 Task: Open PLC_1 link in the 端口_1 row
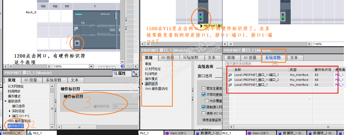click(x=339, y=75)
